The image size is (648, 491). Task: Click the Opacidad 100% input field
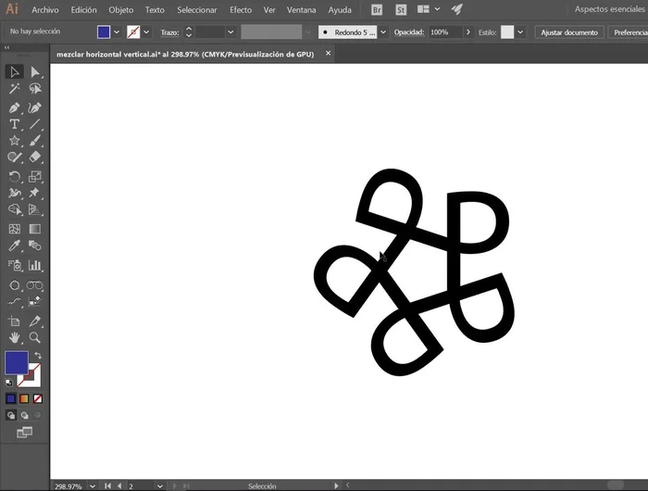click(x=444, y=32)
